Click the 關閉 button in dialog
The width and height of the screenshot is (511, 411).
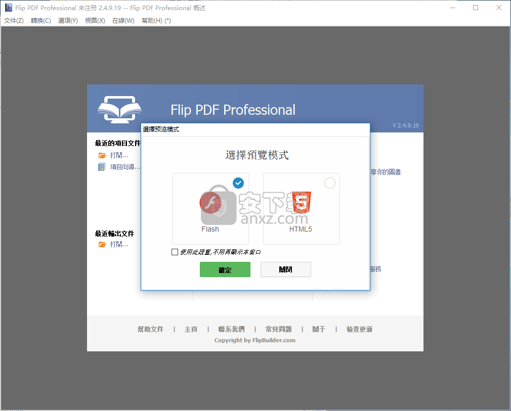tap(285, 269)
